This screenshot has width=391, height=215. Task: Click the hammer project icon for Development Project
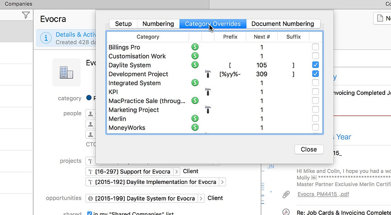coord(208,74)
